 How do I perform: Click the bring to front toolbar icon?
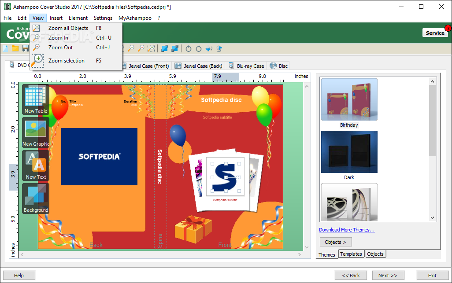[165, 48]
